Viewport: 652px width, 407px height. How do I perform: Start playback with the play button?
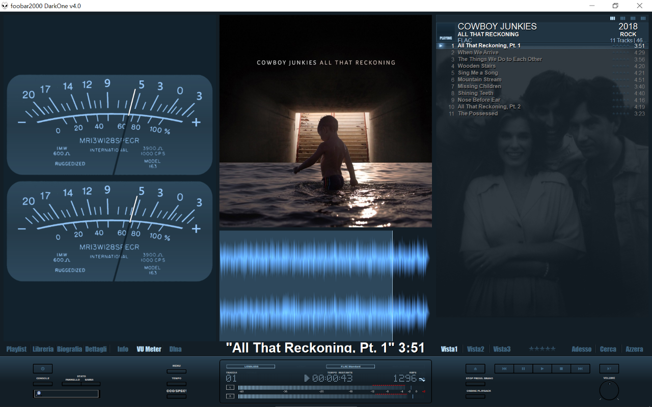[x=542, y=369]
